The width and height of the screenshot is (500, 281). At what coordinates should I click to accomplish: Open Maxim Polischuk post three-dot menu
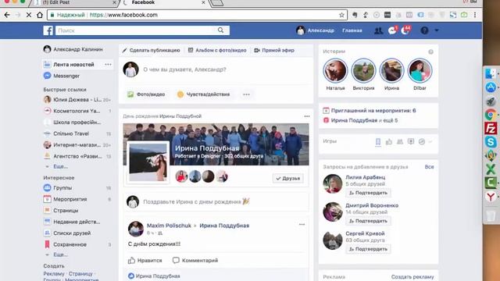[302, 224]
